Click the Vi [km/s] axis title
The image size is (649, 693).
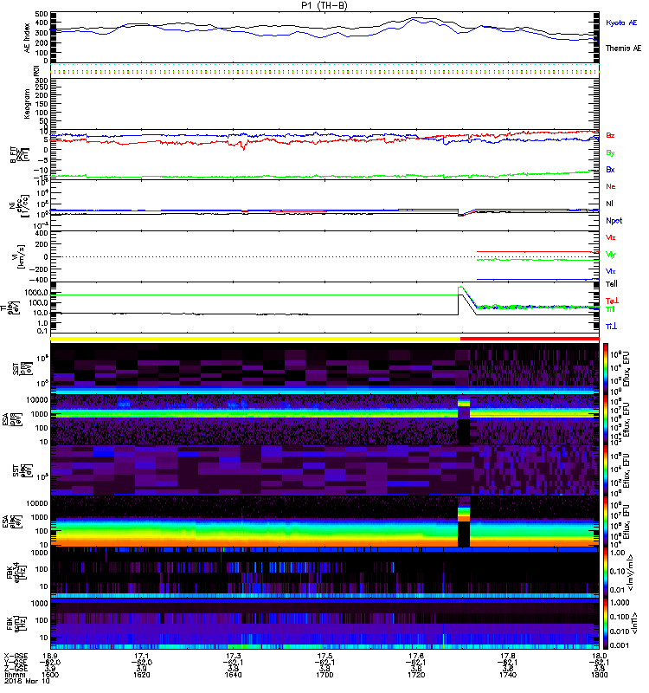[x=20, y=256]
